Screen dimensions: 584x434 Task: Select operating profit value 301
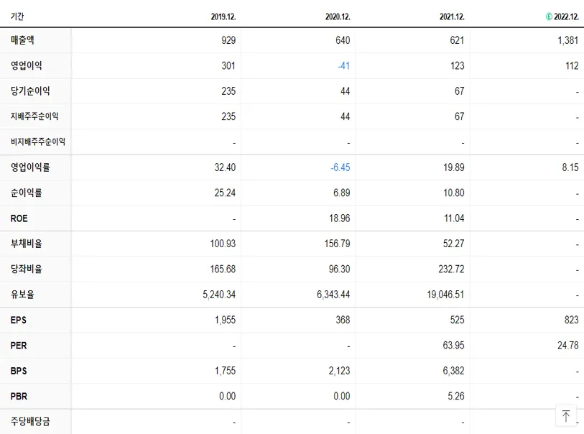(228, 65)
